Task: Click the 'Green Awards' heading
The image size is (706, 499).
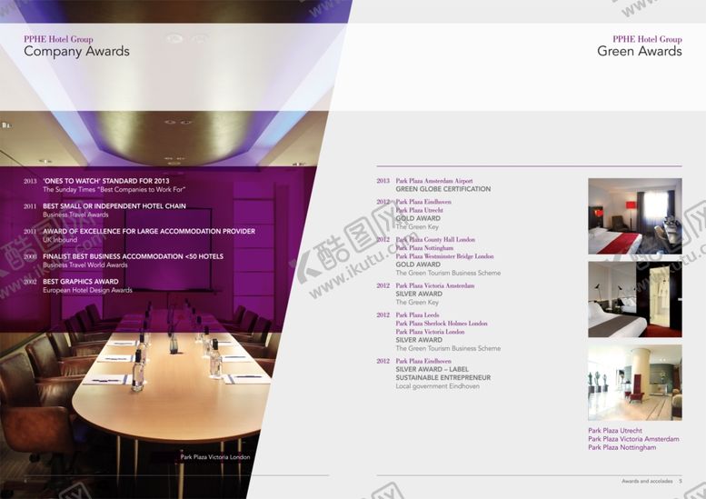Action: point(639,52)
